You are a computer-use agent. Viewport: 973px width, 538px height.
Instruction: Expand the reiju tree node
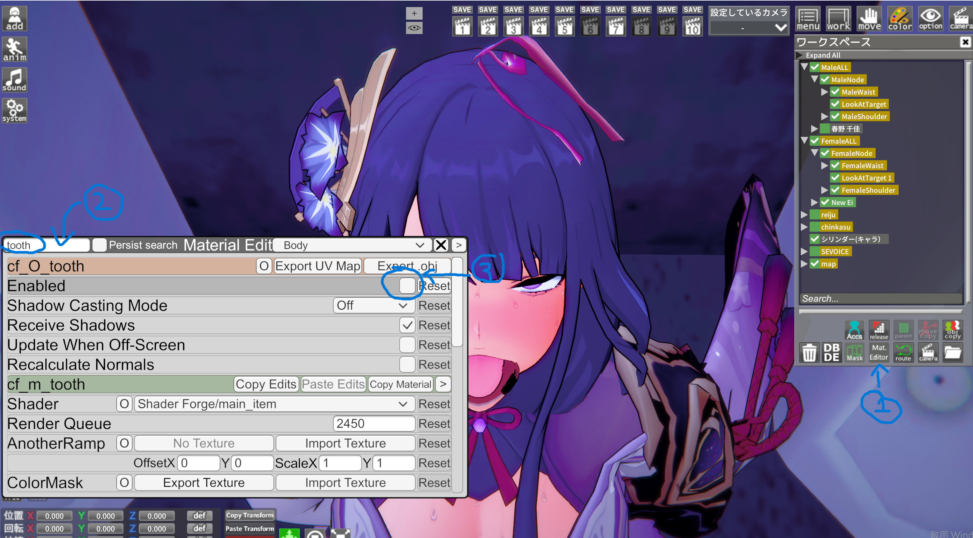[804, 215]
